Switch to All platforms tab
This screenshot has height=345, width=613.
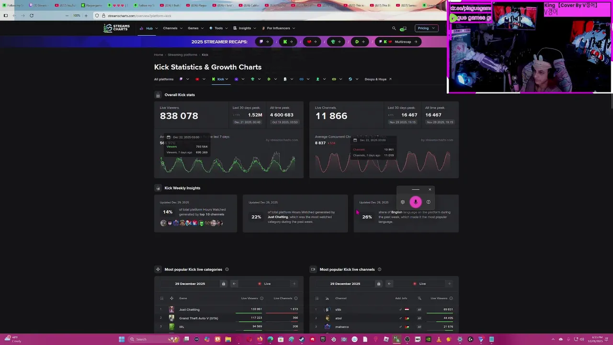coord(164,79)
